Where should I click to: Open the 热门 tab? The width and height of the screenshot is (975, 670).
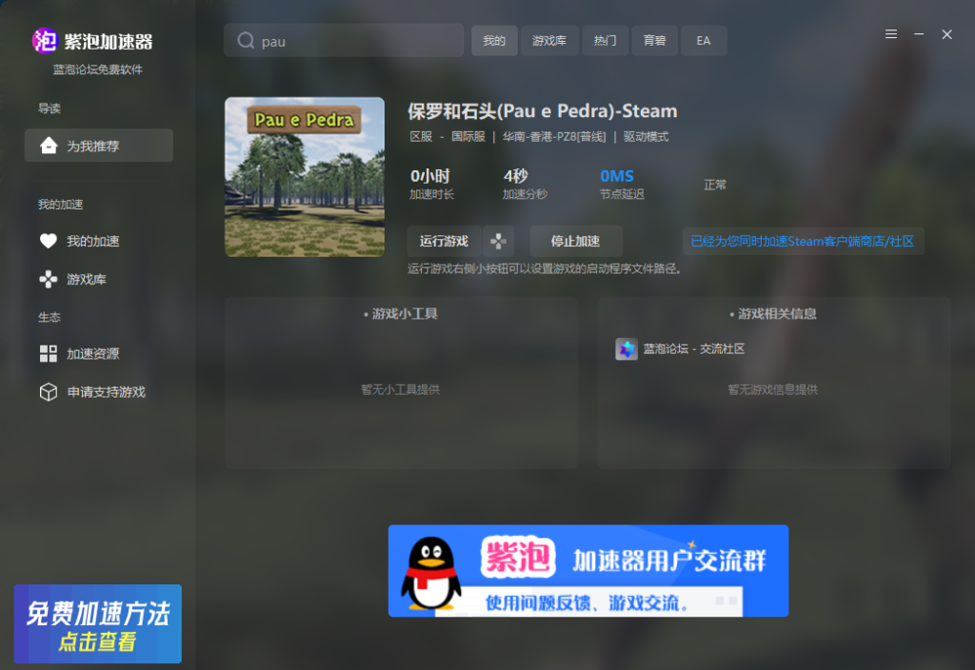(x=605, y=40)
